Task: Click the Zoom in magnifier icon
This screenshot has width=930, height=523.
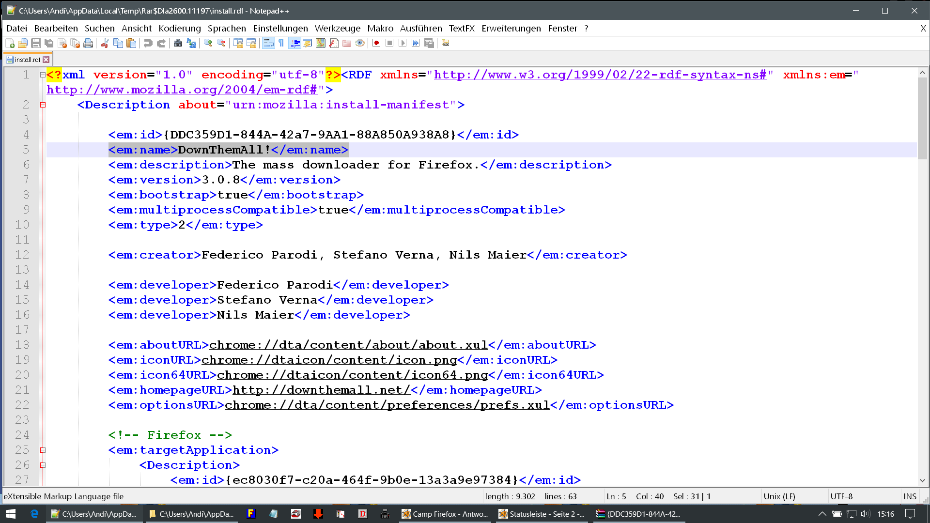Action: pyautogui.click(x=208, y=43)
